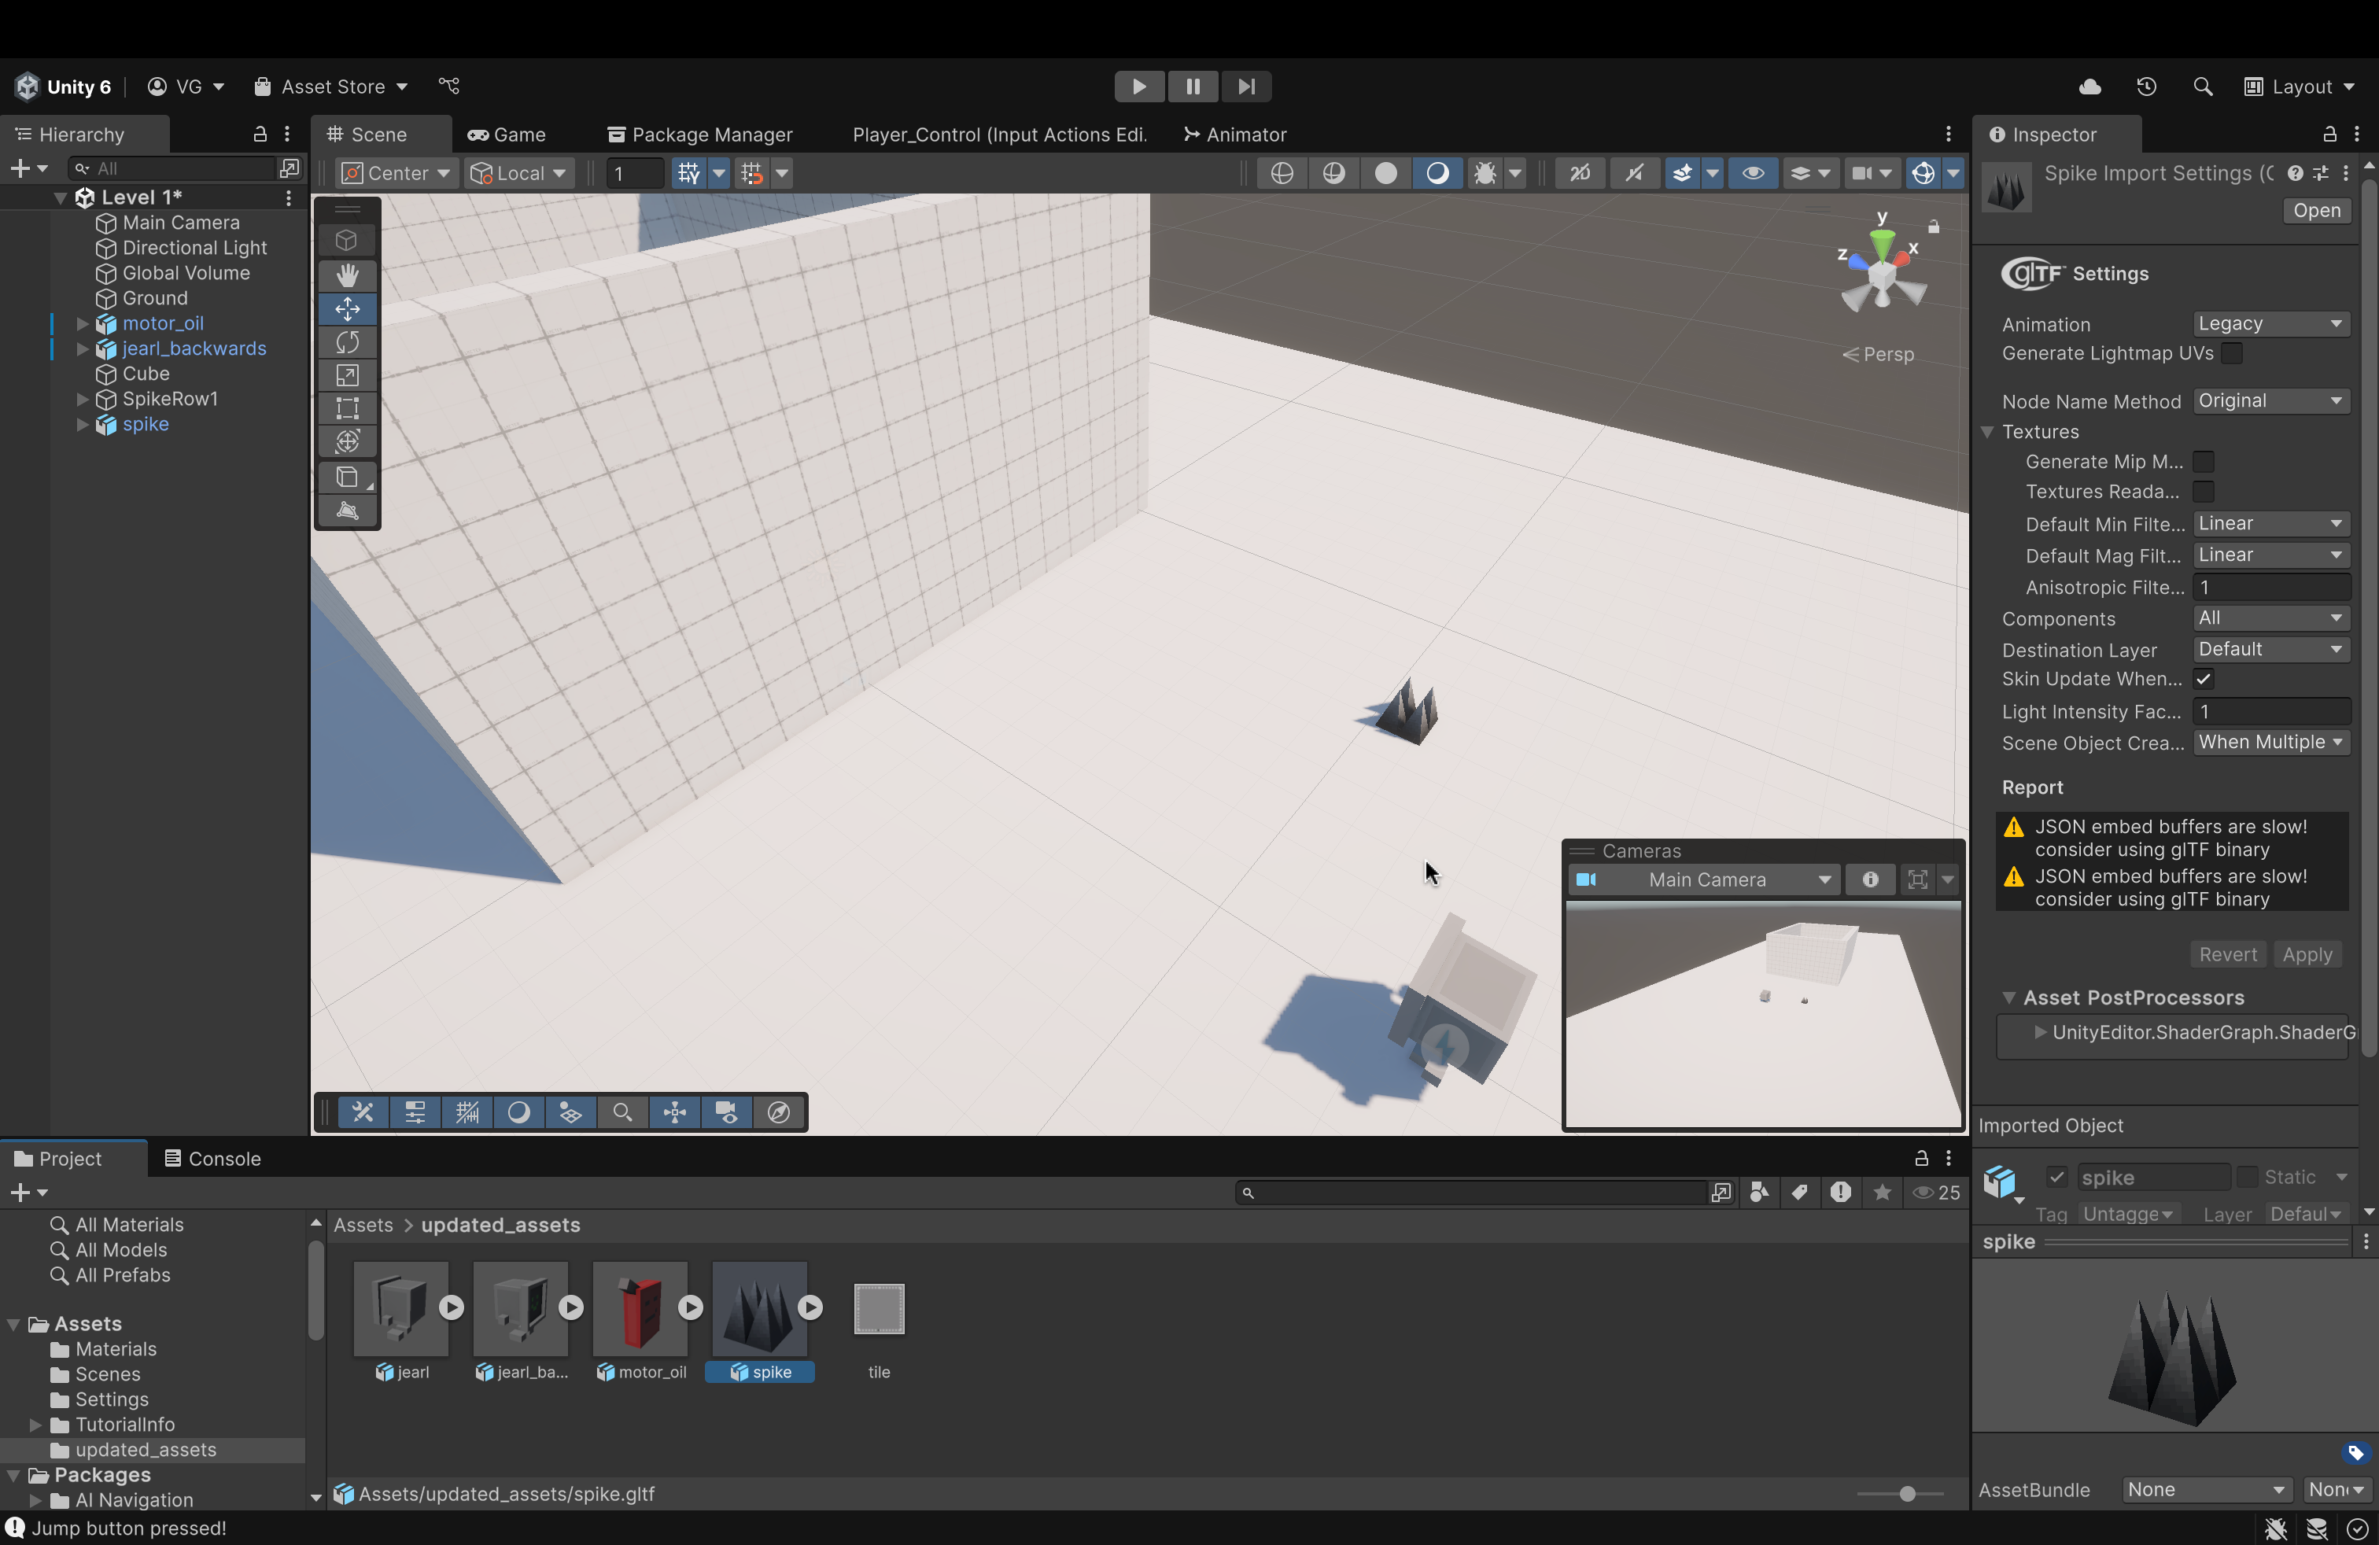Toggle the spike imported object active checkbox

[x=2056, y=1178]
